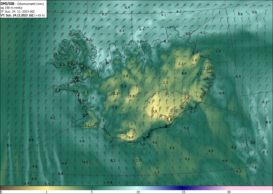Click the 4.0 value off the south coast

click(155, 143)
